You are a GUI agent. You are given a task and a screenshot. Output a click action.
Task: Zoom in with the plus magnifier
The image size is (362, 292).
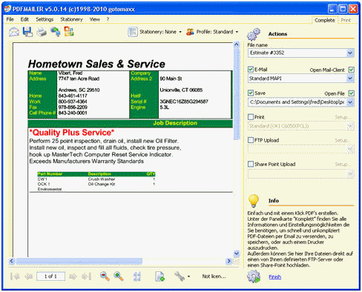(x=119, y=276)
